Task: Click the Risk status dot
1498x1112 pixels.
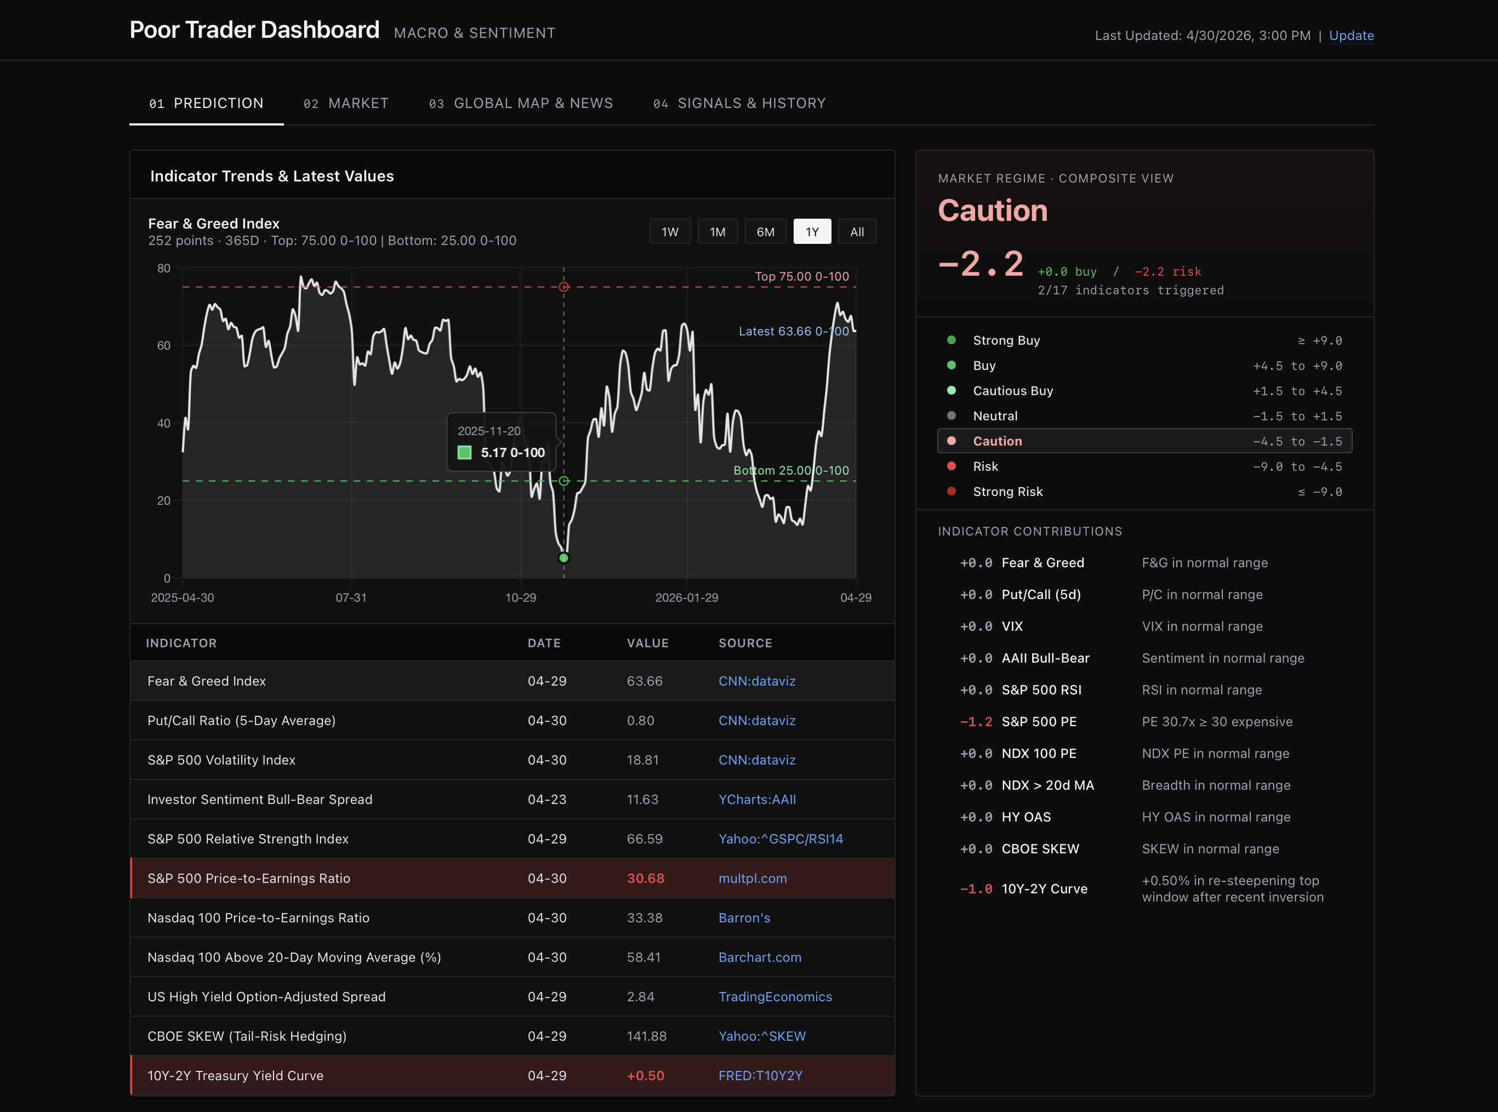Action: (x=952, y=466)
